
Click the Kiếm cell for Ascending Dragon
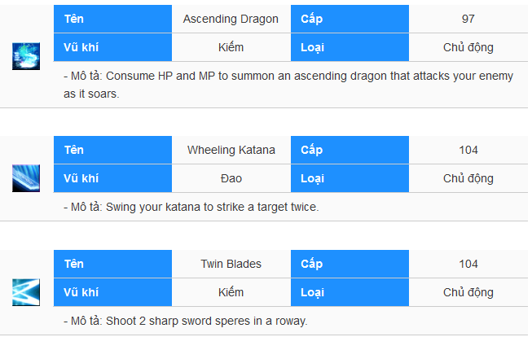231,47
